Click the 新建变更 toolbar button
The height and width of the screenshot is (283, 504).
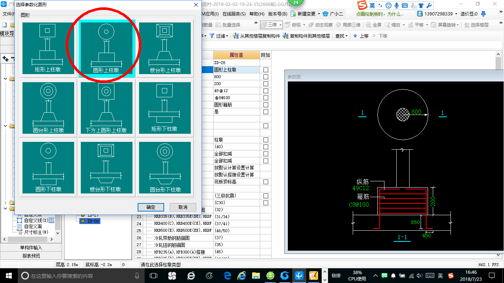point(303,14)
